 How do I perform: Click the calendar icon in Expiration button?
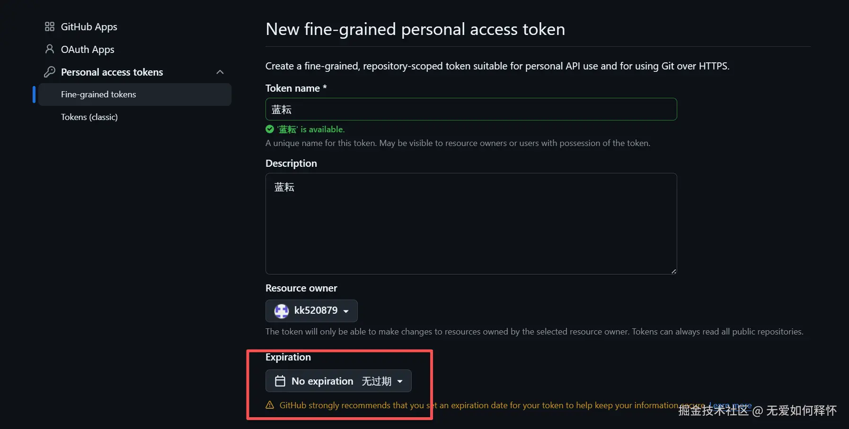coord(280,381)
